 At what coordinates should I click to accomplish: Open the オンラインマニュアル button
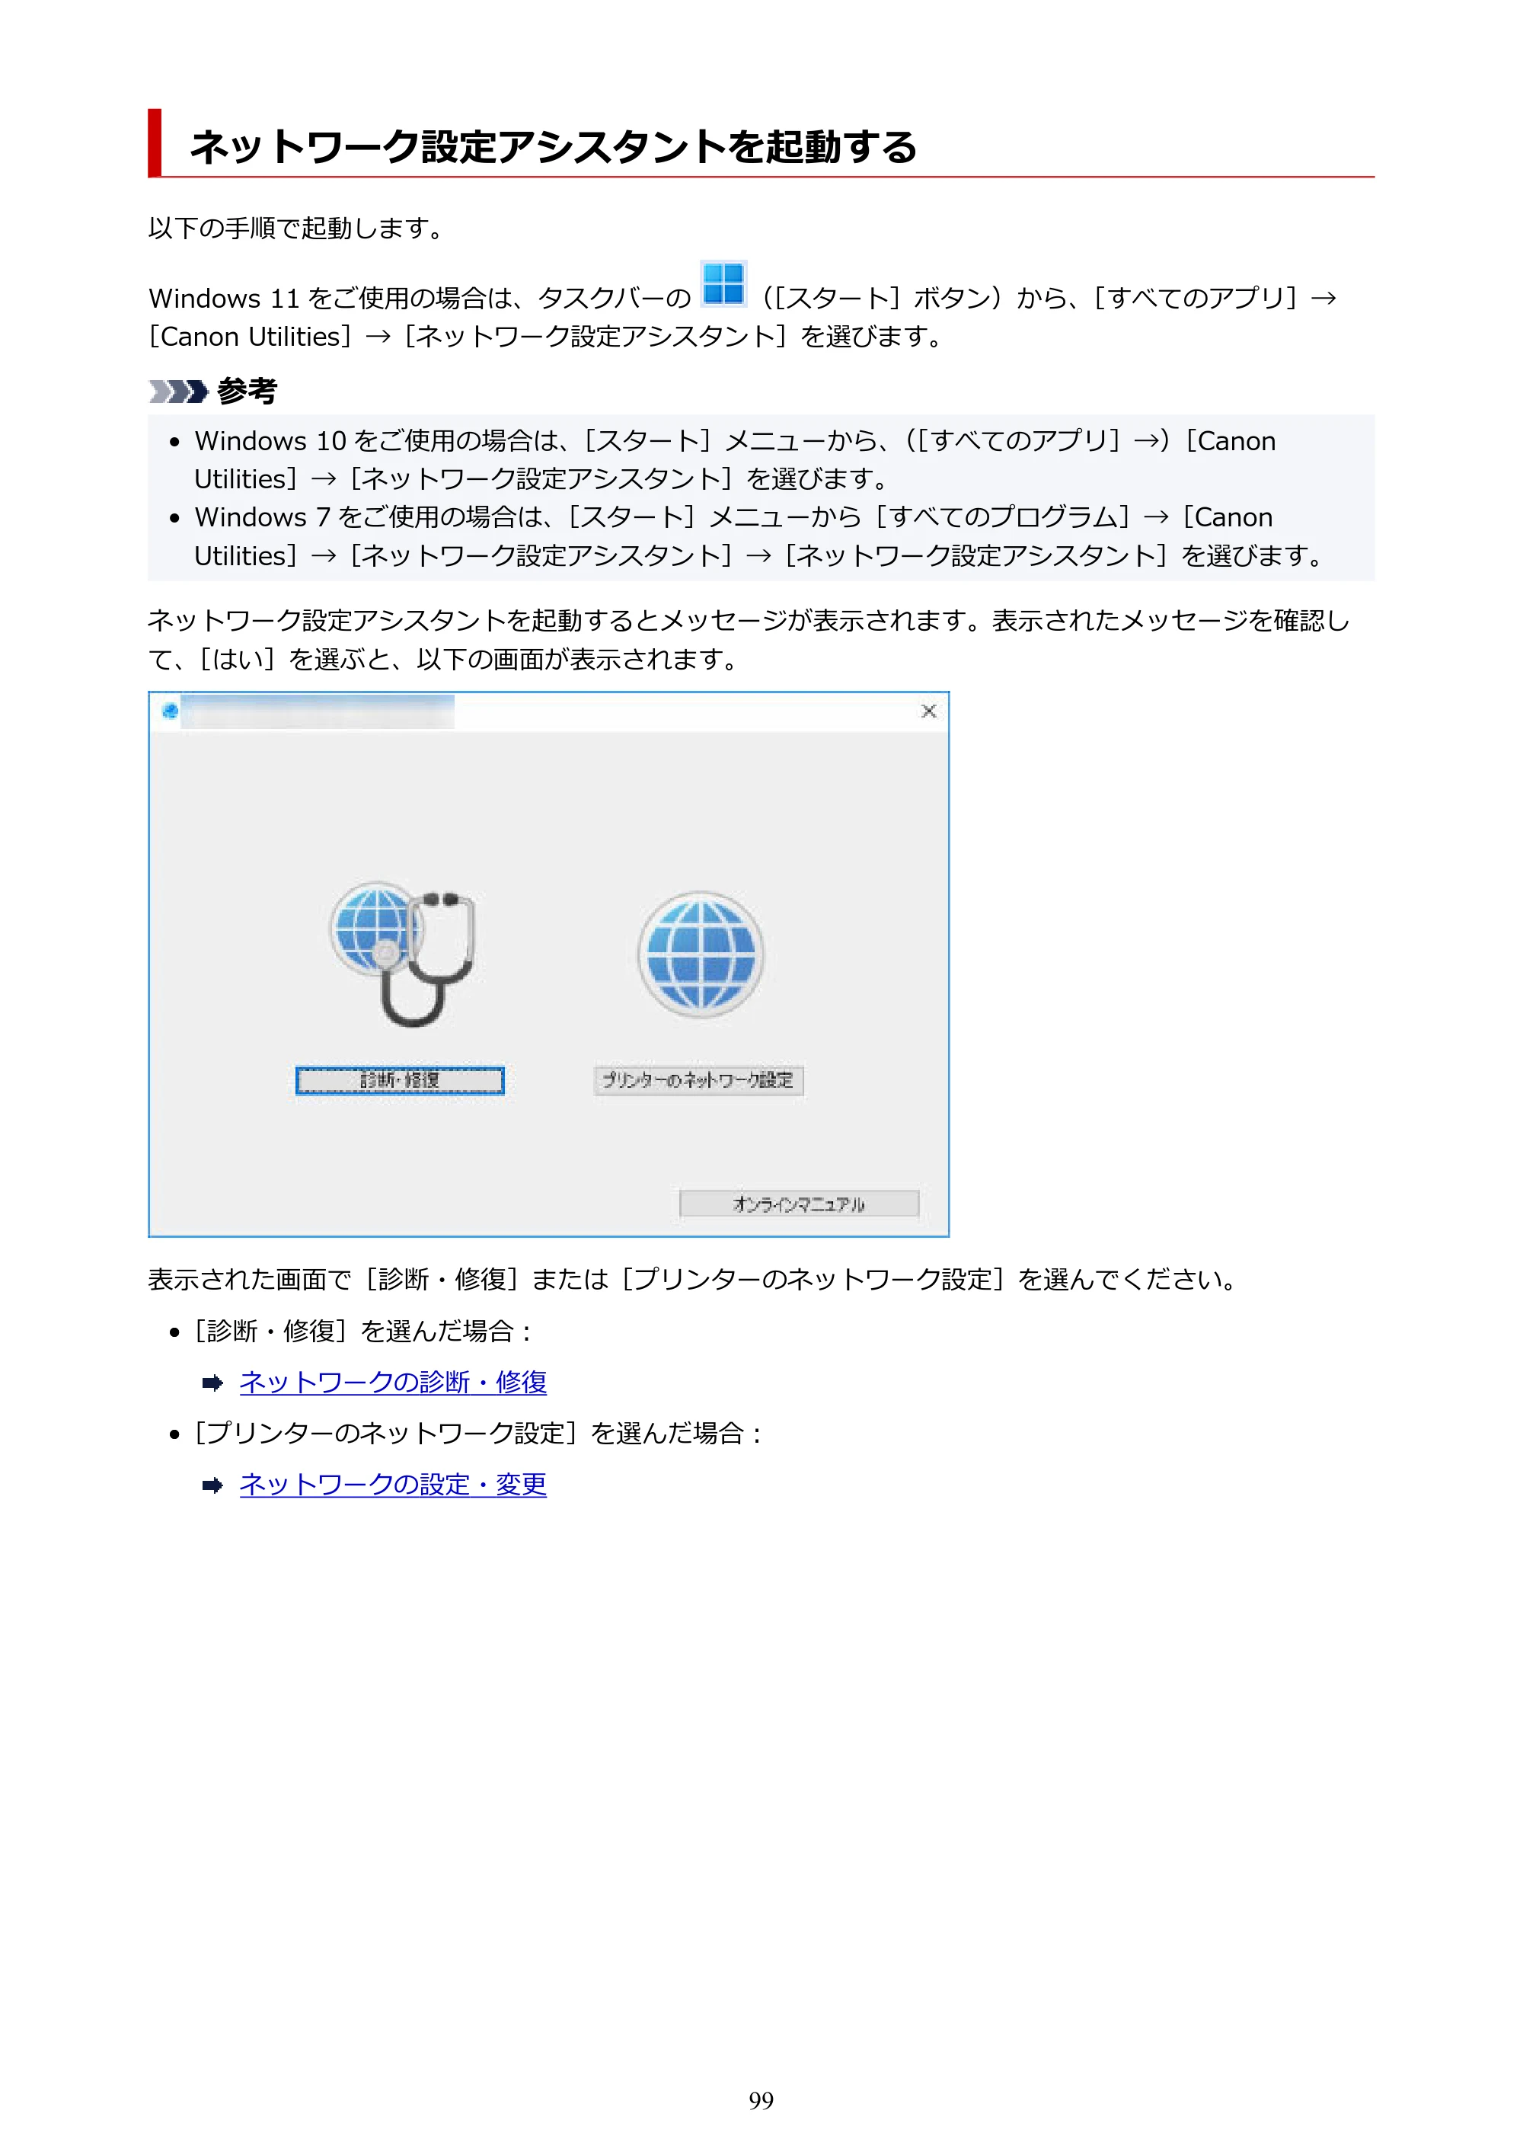(799, 1204)
